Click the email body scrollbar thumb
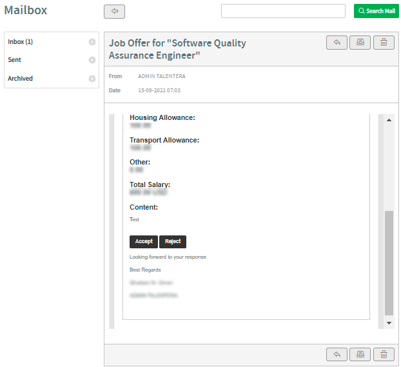This screenshot has height=367, width=401. pyautogui.click(x=389, y=263)
